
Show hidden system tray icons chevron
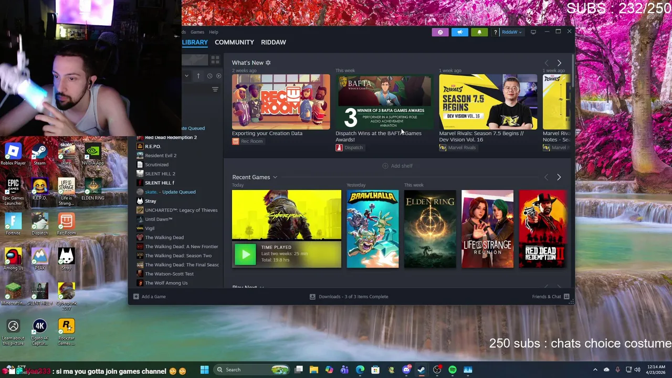(595, 370)
